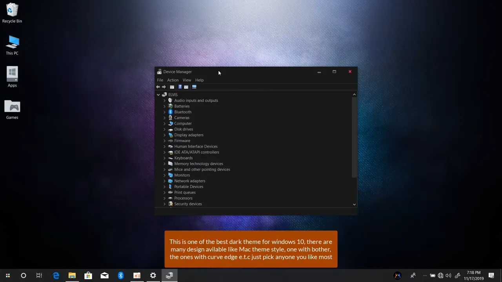Click the scrollbar up arrow in device list
Screen dimensions: 502x282
354,94
